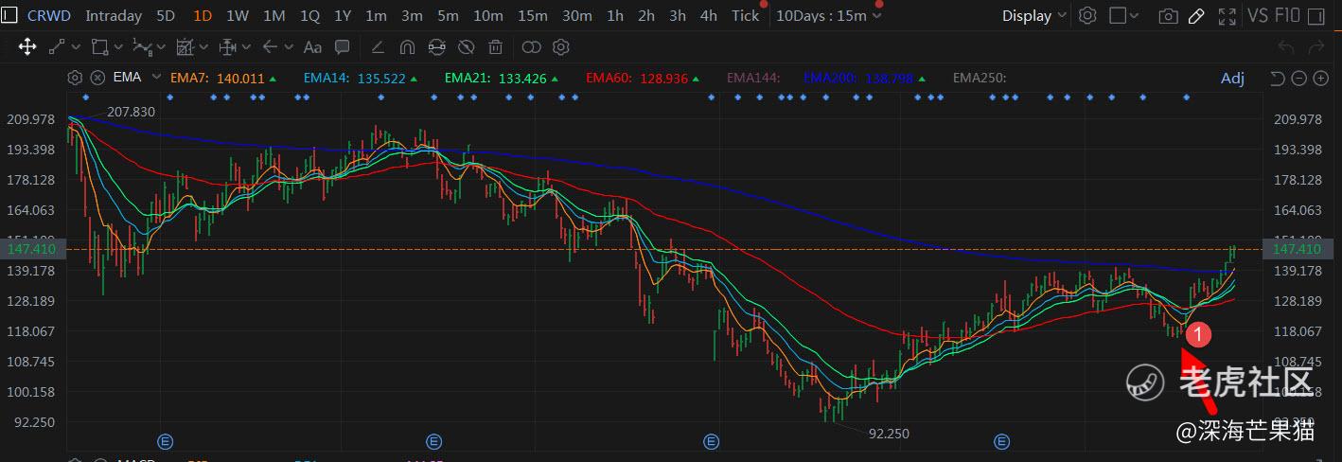Select the Tick chart interval
1342x462 pixels.
pyautogui.click(x=746, y=15)
